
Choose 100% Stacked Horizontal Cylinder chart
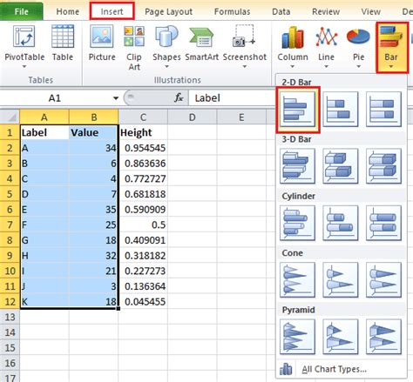pos(383,223)
